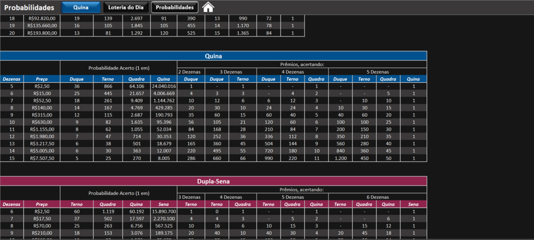Select the 60.192 Quina probability cell
Viewport: 534px width, 240px height.
(x=137, y=211)
